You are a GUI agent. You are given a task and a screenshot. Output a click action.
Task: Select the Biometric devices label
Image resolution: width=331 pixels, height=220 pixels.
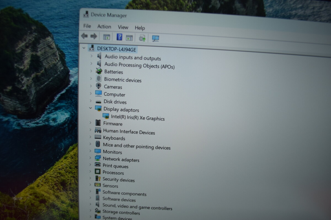click(123, 80)
